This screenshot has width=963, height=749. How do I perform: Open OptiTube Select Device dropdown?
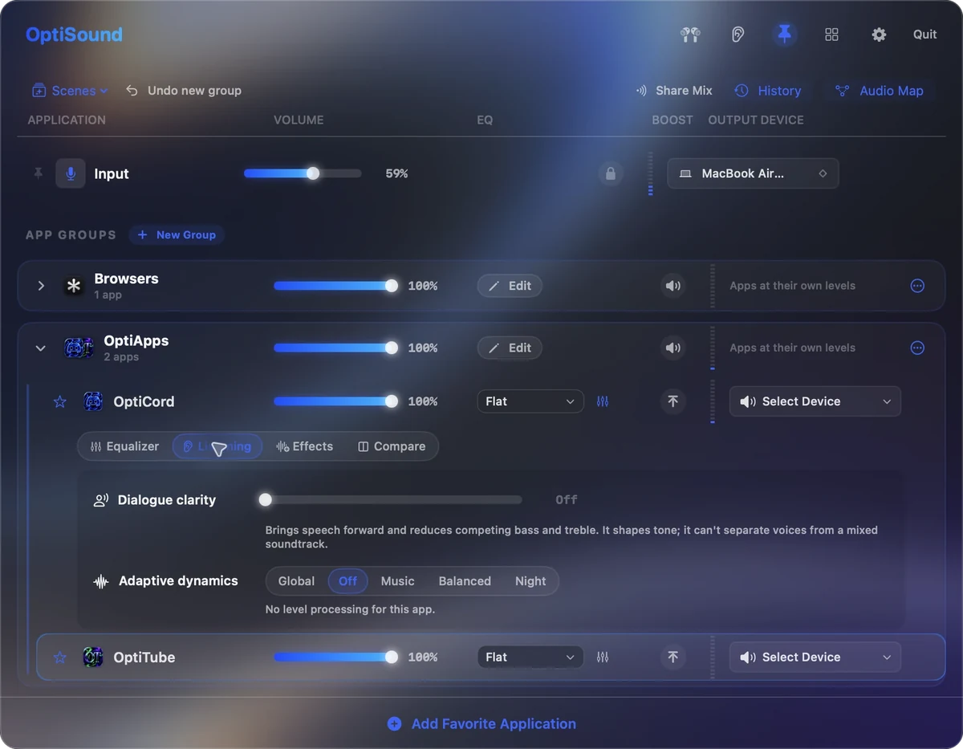[x=815, y=657]
